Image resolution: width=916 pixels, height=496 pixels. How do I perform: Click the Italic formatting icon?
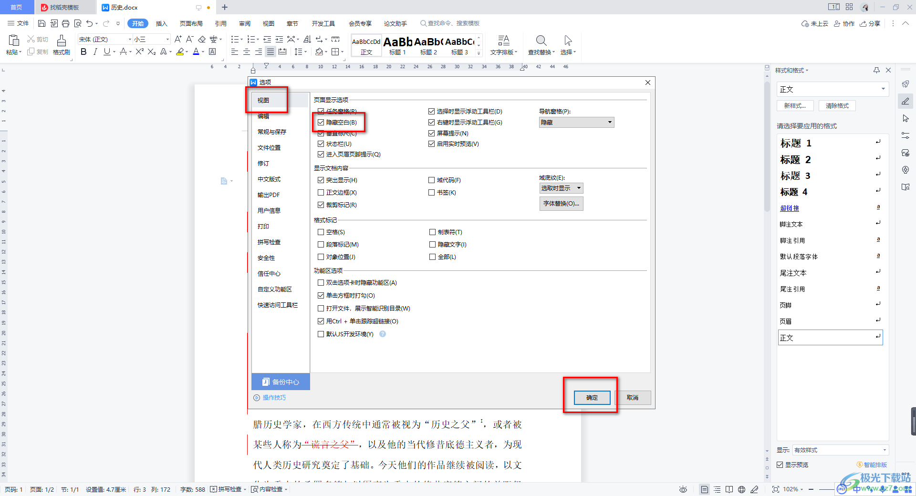[x=95, y=52]
